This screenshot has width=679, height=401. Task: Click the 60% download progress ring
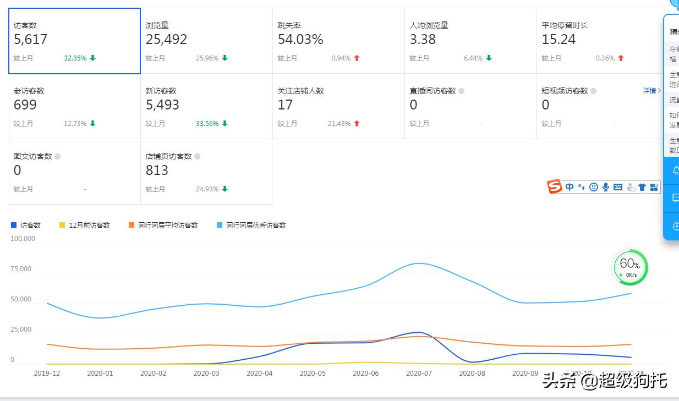coord(630,267)
